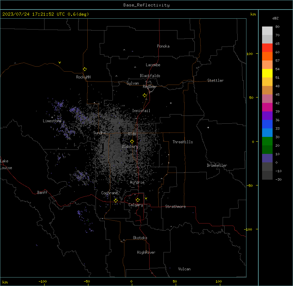
Task: Select the yellow diamond marker between Olds and Didsbury
Action: click(x=132, y=142)
